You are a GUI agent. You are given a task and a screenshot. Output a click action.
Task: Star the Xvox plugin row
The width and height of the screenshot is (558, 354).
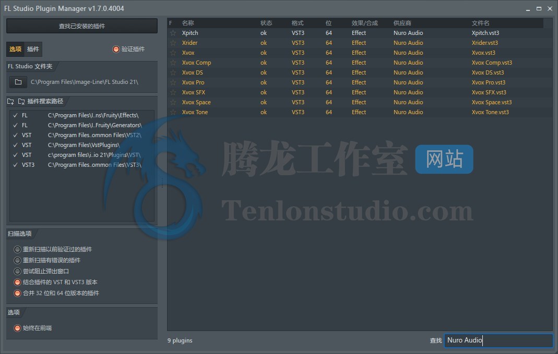[x=173, y=53]
